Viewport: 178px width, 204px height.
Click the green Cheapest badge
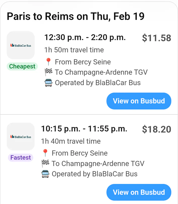22,66
